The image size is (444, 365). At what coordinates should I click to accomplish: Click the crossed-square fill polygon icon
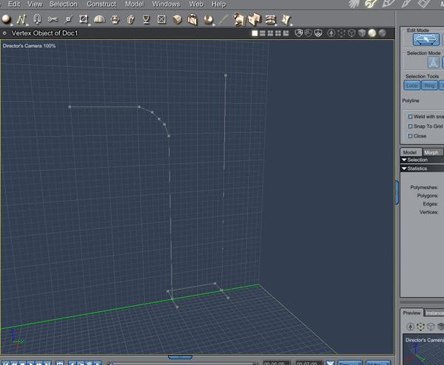[x=161, y=19]
